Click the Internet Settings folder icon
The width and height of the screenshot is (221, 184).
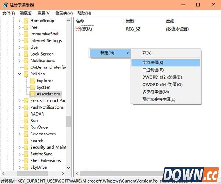26,41
